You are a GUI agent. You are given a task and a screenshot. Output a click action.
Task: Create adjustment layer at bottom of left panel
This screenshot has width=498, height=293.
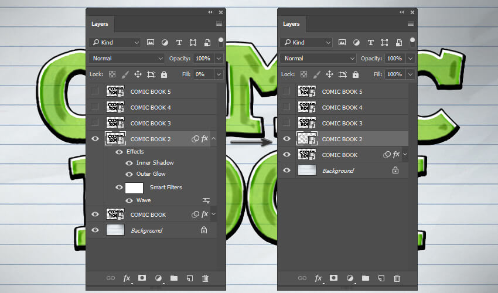pyautogui.click(x=158, y=278)
